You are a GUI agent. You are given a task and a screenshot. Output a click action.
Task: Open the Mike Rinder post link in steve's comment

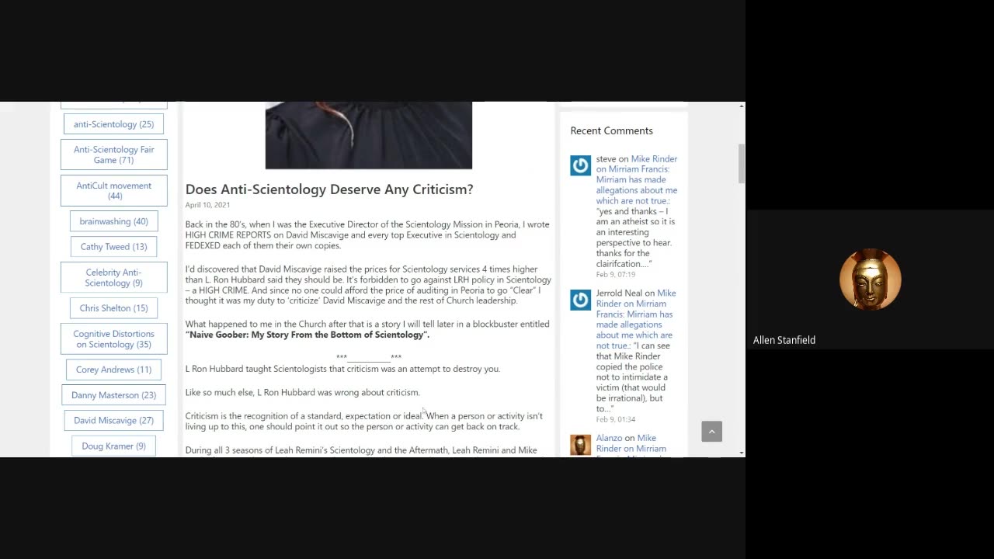(637, 179)
